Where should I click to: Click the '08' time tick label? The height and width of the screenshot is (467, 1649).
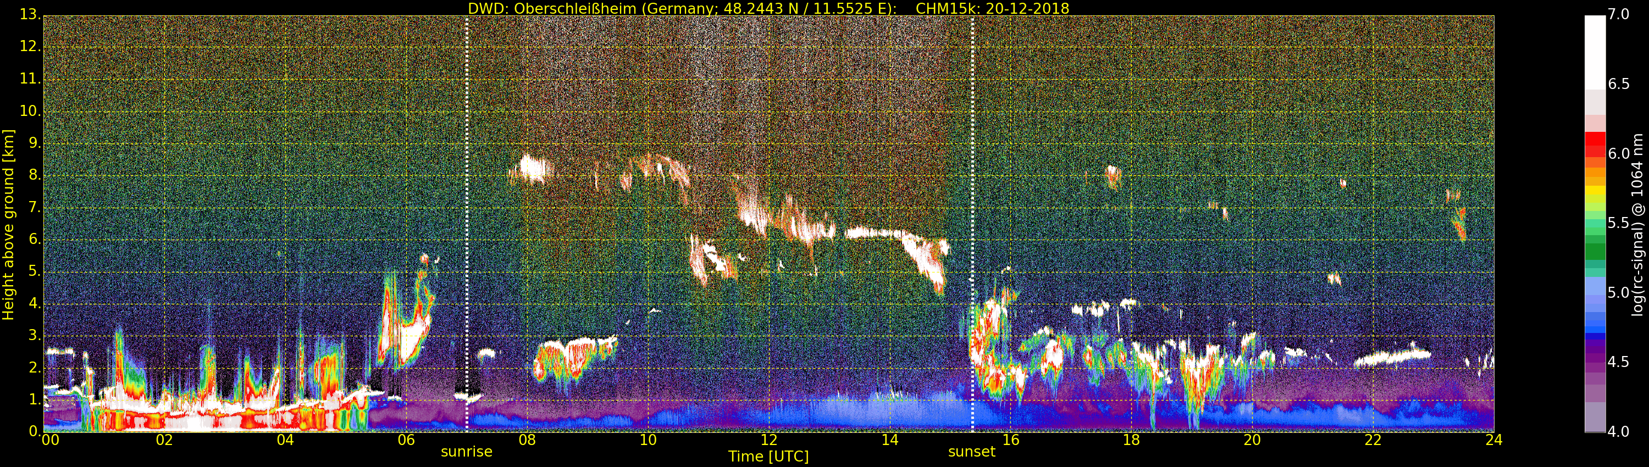click(527, 440)
